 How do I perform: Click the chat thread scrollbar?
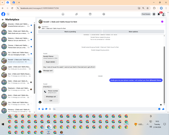pyautogui.click(x=164, y=75)
